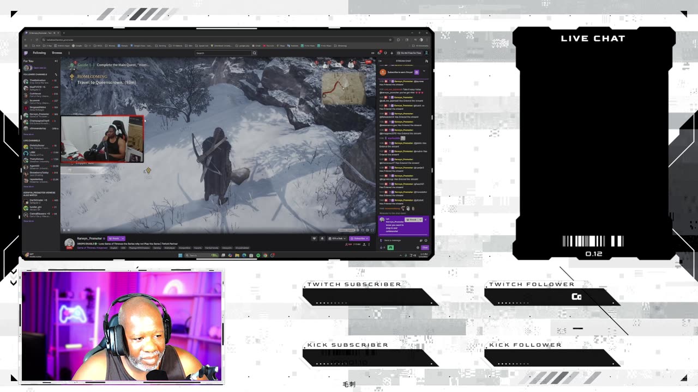The width and height of the screenshot is (698, 392).
Task: Click the Chrome address bar
Action: click(x=218, y=40)
